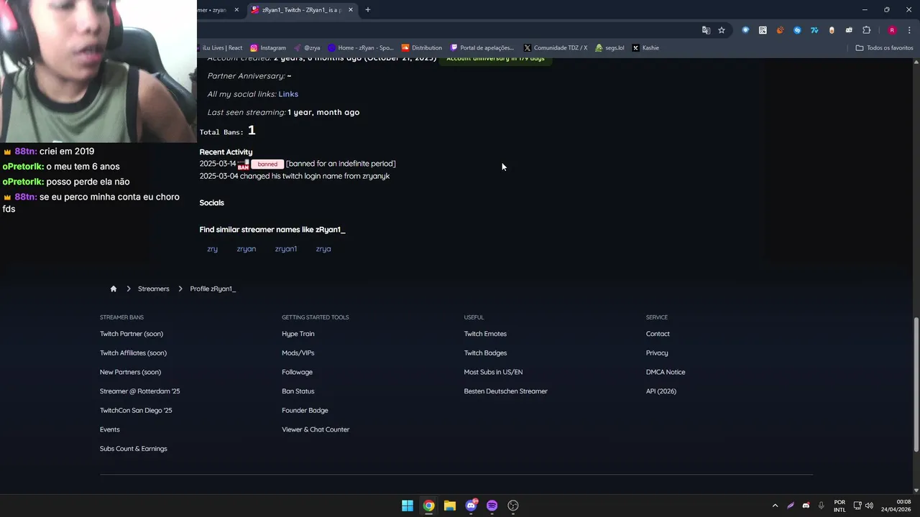Open Twitch Partner (soon) footer link

tap(132, 334)
